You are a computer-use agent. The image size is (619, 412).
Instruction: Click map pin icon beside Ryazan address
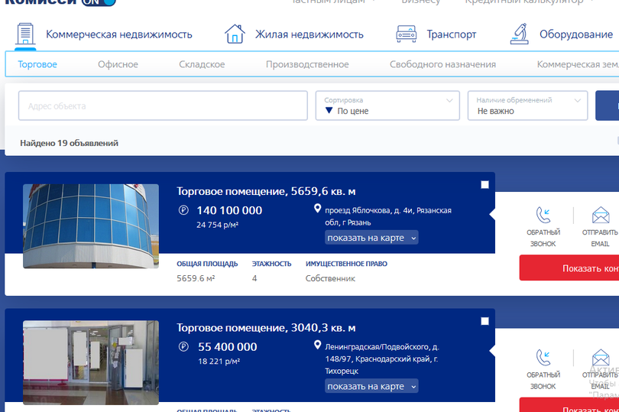pos(318,210)
